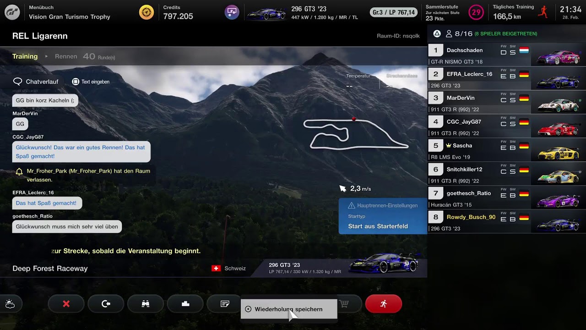Select player row goethesch_Ratio
Viewport: 586px width, 330px height.
[x=507, y=198]
